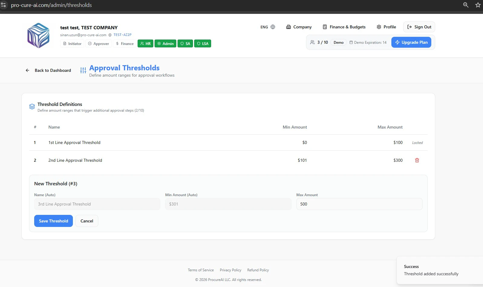Select the Finance role badge

click(125, 44)
